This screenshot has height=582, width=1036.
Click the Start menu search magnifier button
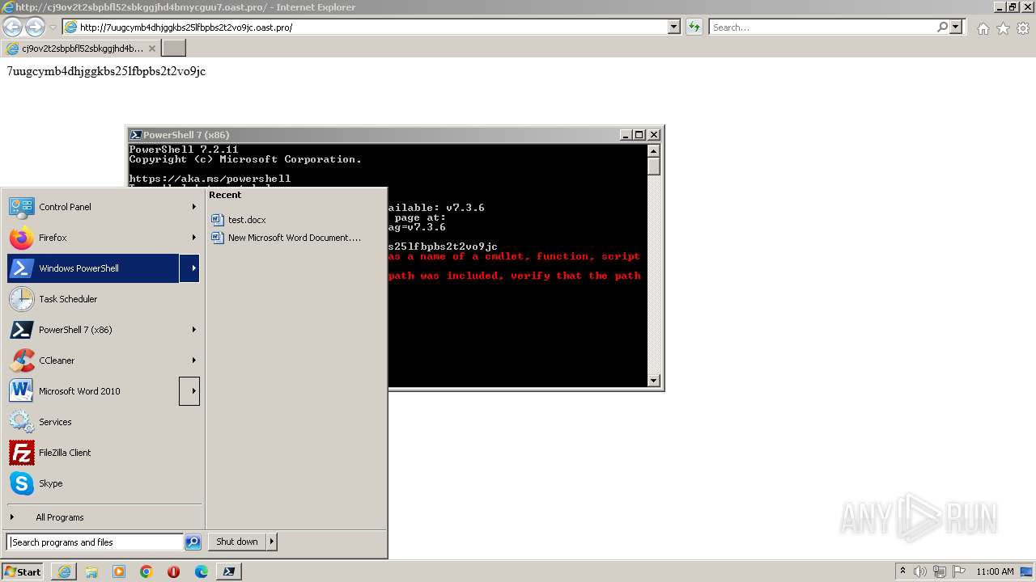pyautogui.click(x=193, y=542)
